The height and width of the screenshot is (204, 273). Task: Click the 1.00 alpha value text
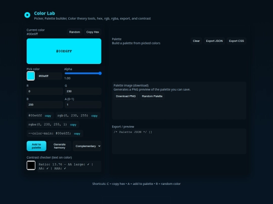click(x=67, y=78)
